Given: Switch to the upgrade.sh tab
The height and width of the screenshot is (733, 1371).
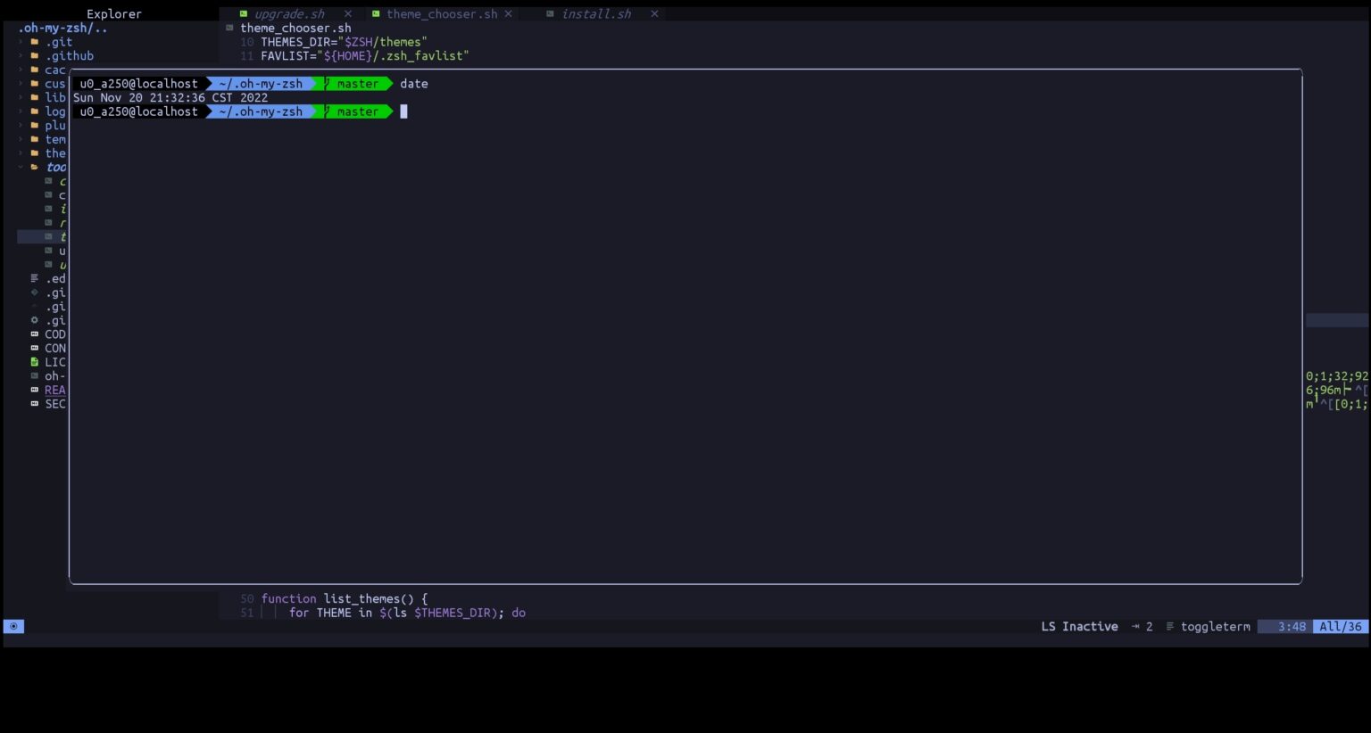Looking at the screenshot, I should 288,14.
